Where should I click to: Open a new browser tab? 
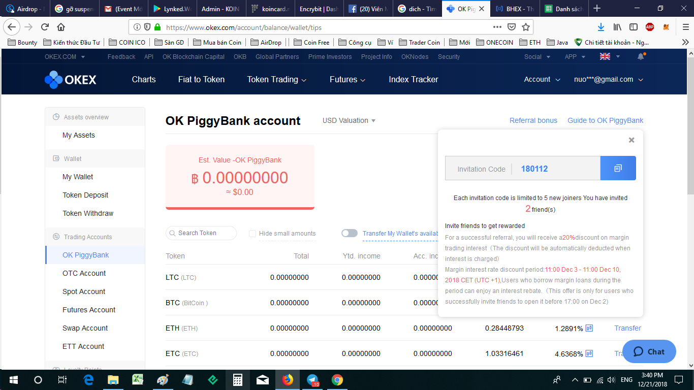pyautogui.click(x=597, y=9)
